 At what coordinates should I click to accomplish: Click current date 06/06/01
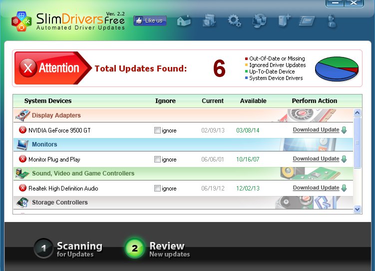(x=213, y=159)
